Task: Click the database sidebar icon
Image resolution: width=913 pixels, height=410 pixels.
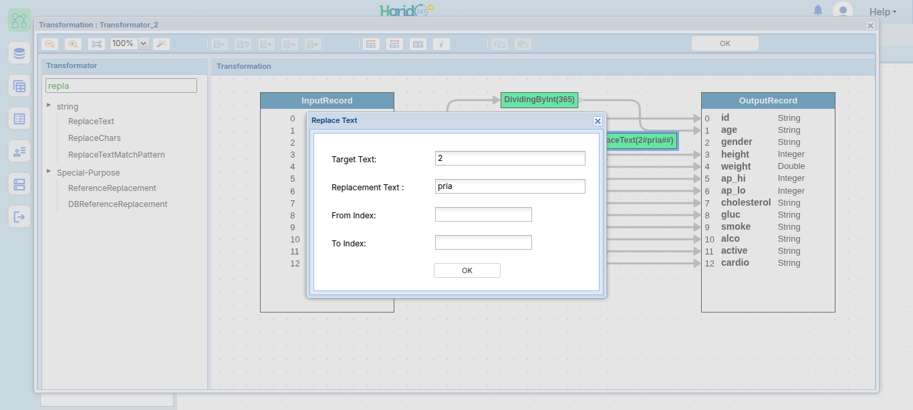Action: coord(19,53)
